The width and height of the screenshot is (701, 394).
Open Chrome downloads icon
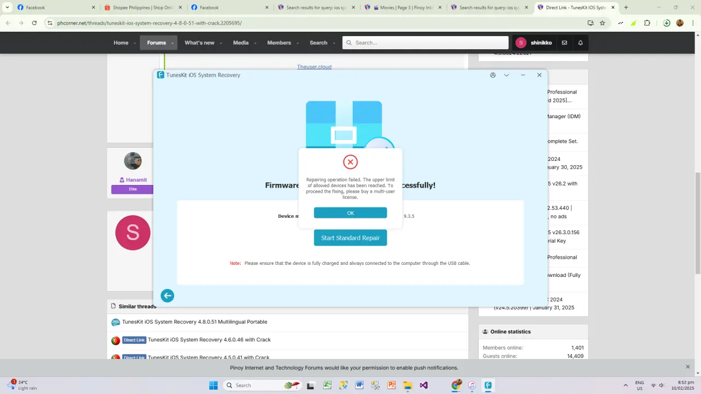click(666, 23)
